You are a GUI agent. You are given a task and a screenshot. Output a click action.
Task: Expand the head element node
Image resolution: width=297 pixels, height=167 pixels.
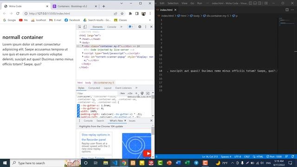(80, 39)
